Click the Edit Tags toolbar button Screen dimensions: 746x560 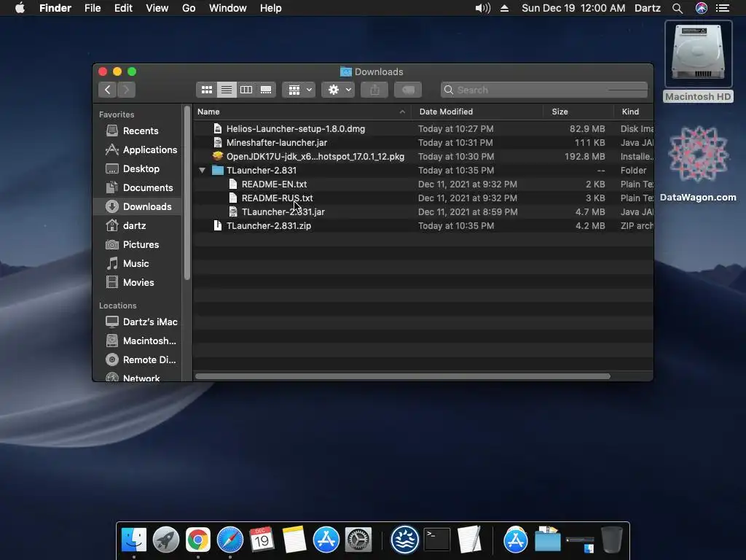(x=408, y=90)
